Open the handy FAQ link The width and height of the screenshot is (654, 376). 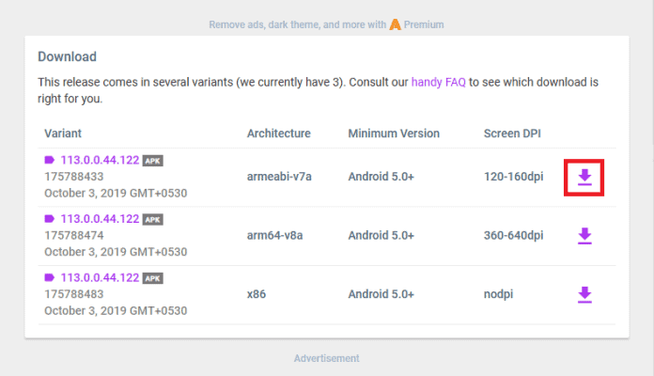[x=438, y=82]
